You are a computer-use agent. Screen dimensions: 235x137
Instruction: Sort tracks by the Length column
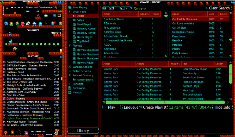pyautogui.click(x=220, y=64)
